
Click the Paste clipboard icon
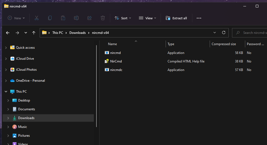click(x=63, y=18)
